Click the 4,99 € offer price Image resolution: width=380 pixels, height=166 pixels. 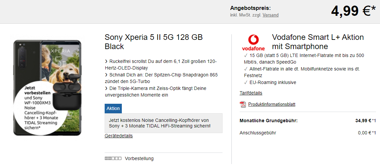pyautogui.click(x=353, y=11)
